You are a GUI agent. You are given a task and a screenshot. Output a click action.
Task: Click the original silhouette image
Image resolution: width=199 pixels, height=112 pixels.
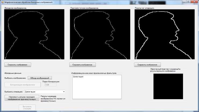coord(34,34)
